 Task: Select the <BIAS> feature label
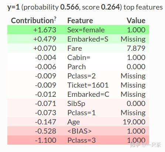[79, 131]
